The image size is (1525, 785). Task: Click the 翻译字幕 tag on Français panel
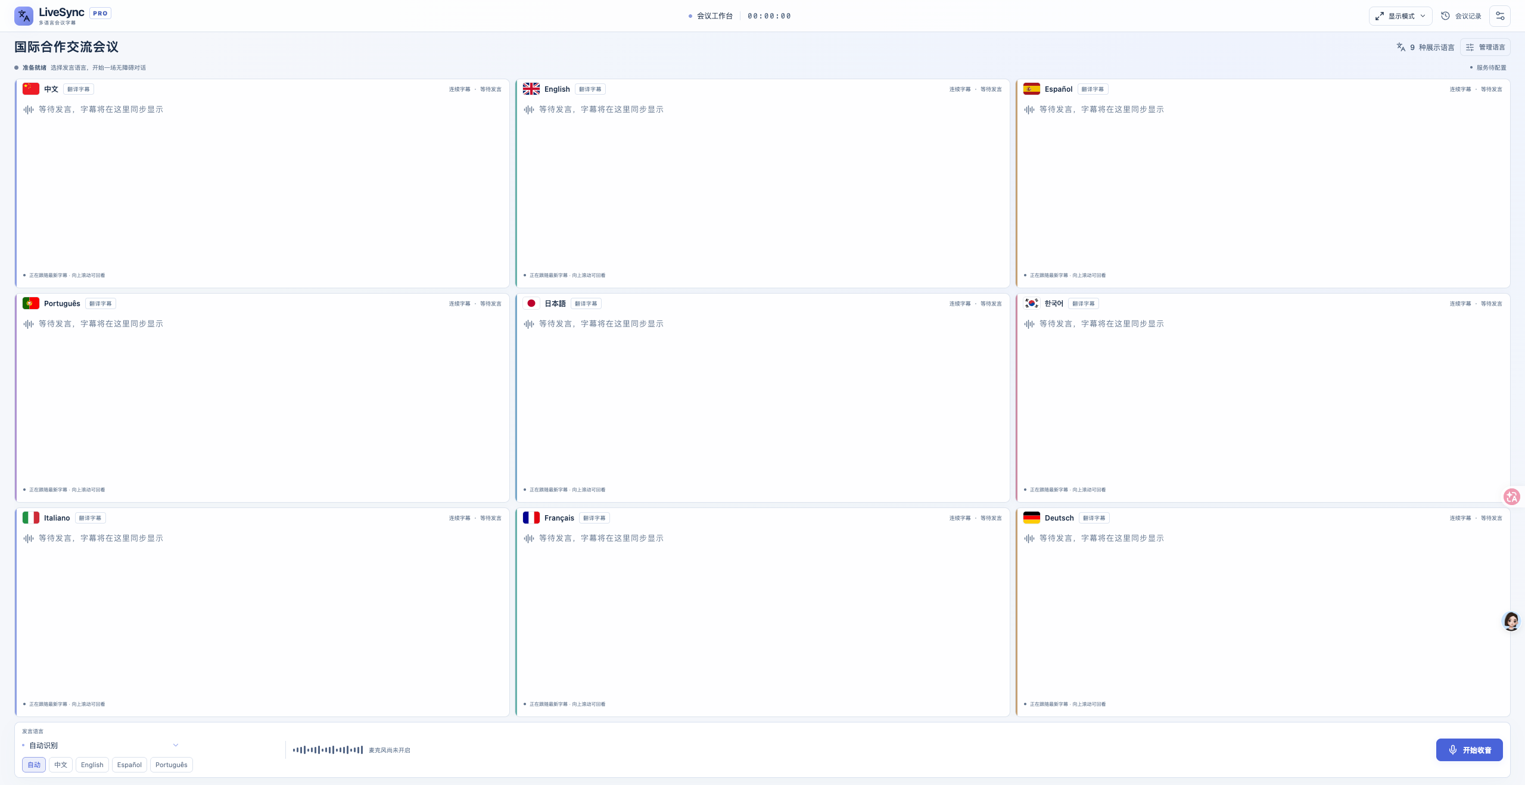(x=595, y=518)
